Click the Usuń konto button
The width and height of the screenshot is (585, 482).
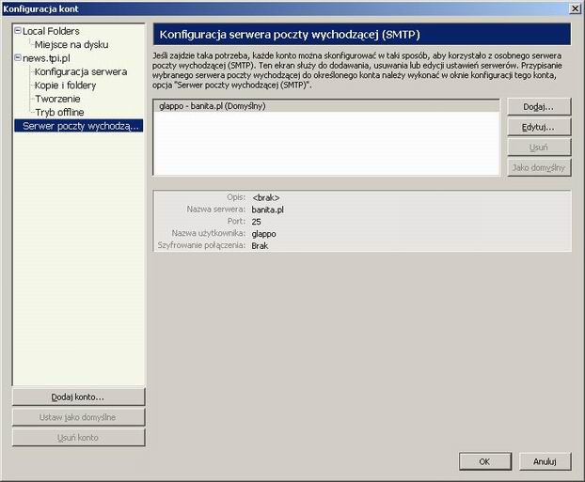pyautogui.click(x=78, y=438)
